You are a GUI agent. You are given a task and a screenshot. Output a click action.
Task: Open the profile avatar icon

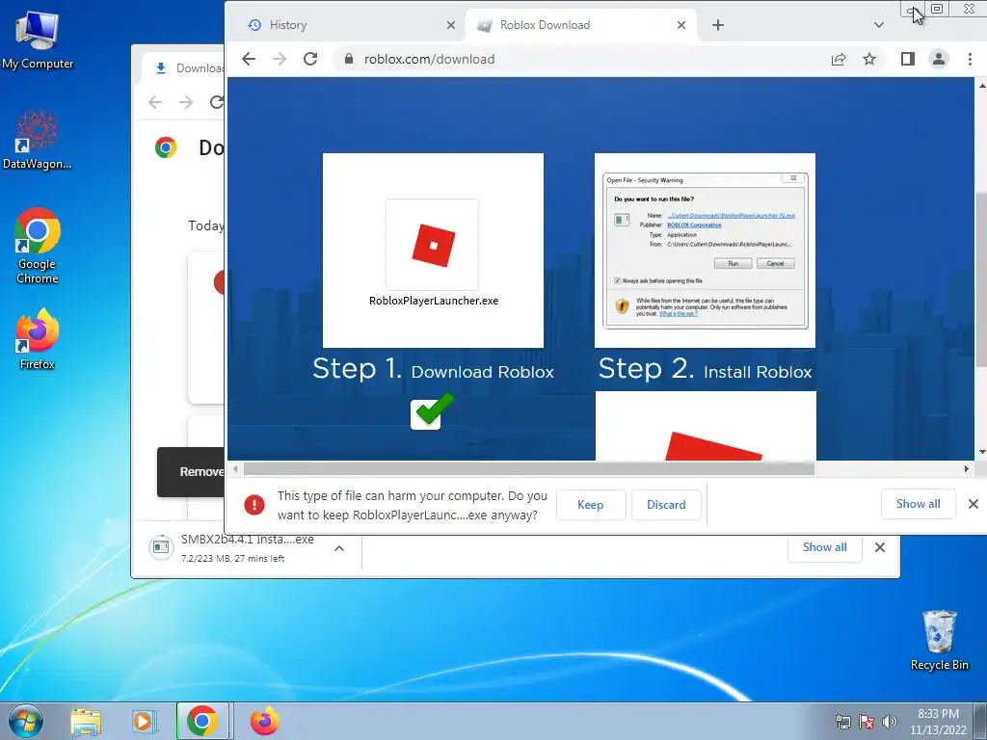pos(939,59)
